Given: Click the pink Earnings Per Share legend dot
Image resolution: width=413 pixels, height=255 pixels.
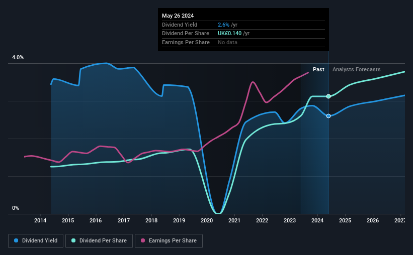Looking at the screenshot, I should (143, 240).
